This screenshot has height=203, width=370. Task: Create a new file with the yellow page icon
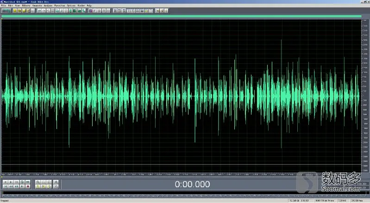click(15, 11)
